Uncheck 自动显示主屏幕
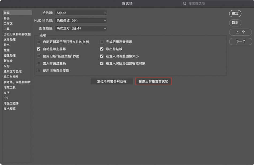254x165 pixels. pyautogui.click(x=39, y=49)
